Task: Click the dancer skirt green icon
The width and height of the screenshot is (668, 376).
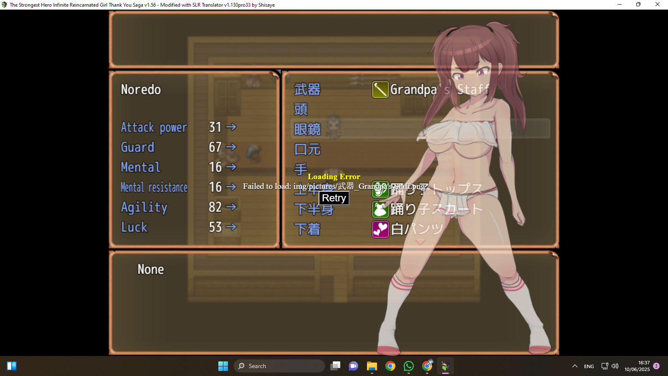Action: click(380, 209)
